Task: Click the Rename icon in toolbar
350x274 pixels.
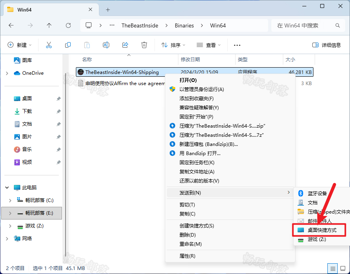Action: [x=106, y=45]
